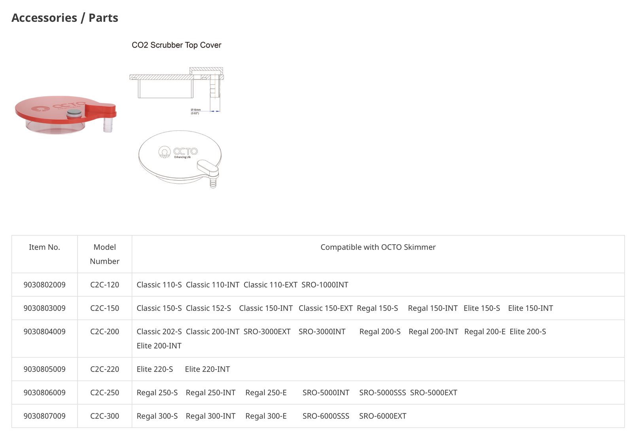Viewport: 633px width, 438px height.
Task: Click the OCTO logo top-view drawing
Action: [x=180, y=159]
